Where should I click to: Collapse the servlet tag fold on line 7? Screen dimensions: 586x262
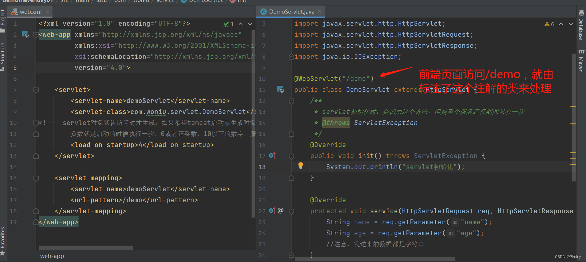(x=36, y=90)
